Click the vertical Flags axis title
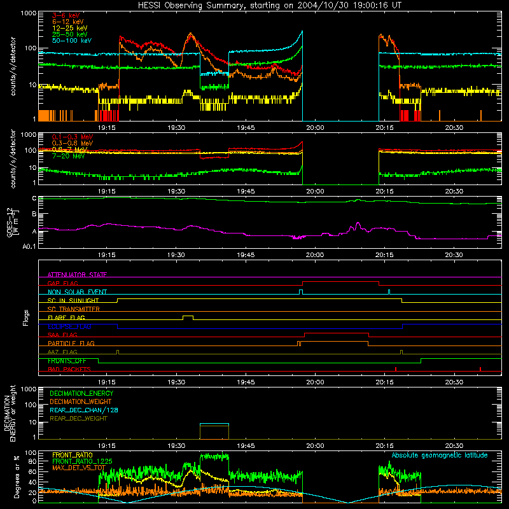 click(26, 317)
